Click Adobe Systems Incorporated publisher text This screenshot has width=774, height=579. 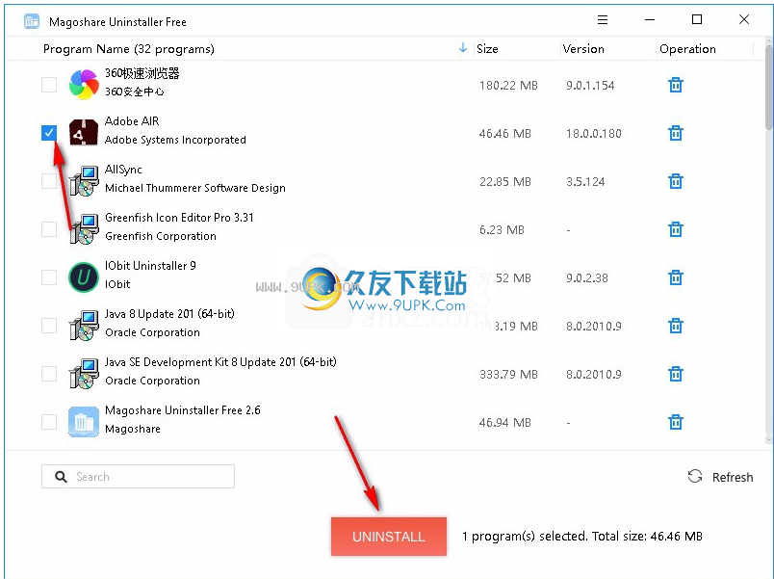175,140
